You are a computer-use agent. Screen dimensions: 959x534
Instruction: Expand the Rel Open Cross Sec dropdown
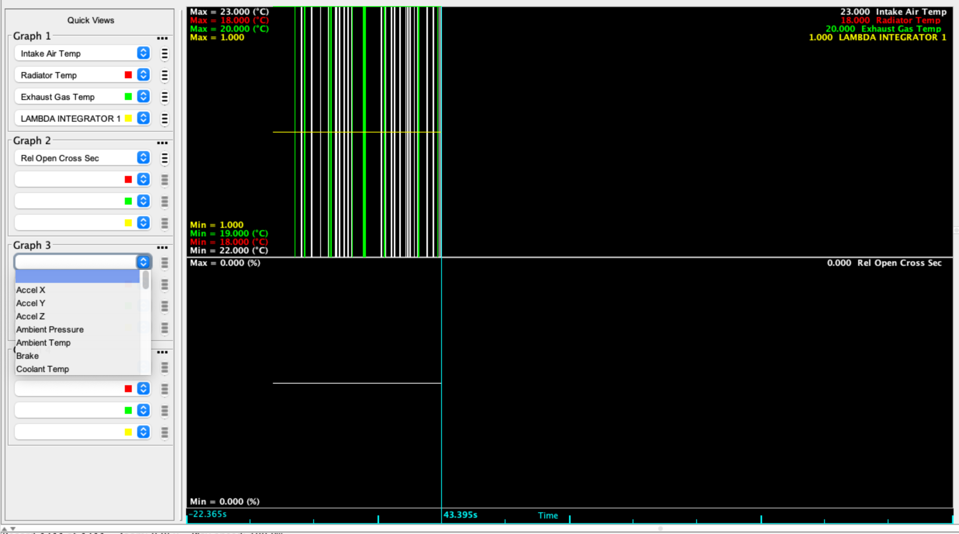pyautogui.click(x=143, y=158)
